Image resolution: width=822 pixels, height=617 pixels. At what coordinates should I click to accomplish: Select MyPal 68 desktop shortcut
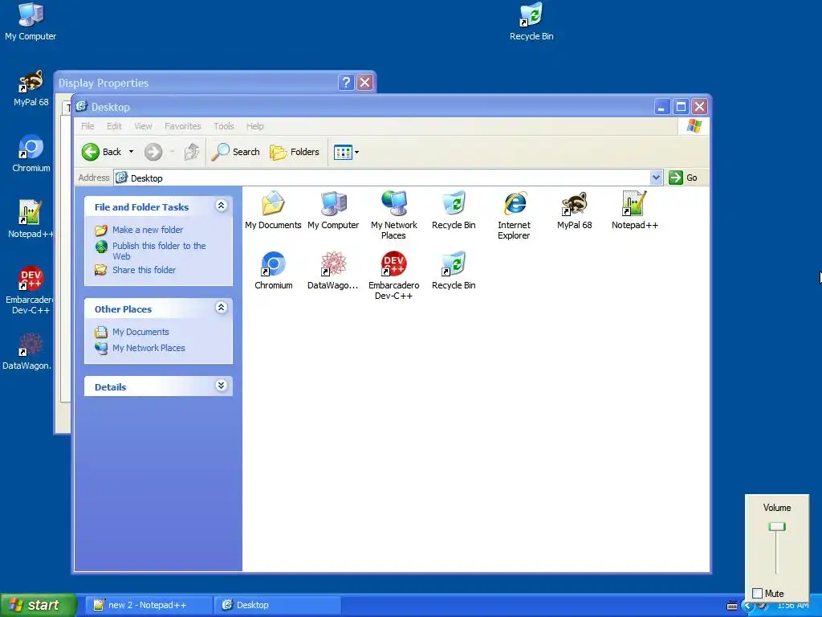(31, 88)
